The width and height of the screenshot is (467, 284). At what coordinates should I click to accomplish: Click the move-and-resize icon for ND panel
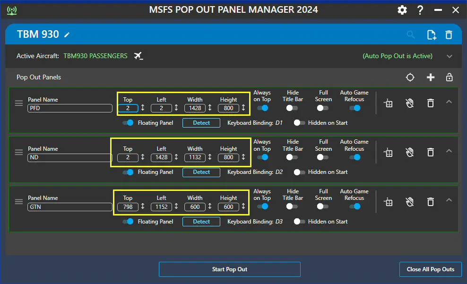click(x=388, y=153)
